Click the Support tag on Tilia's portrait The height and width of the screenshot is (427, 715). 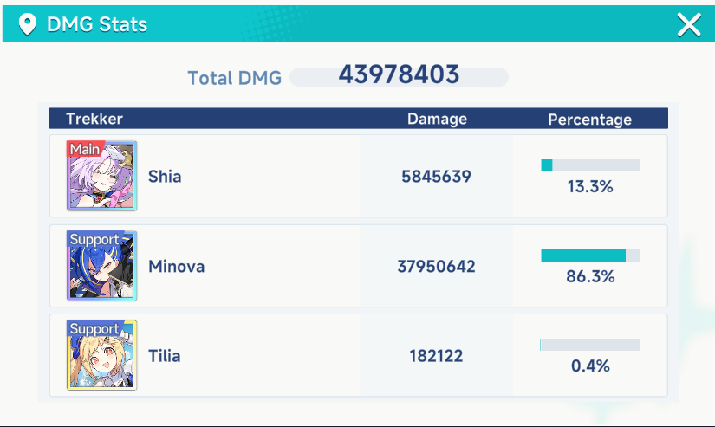[94, 329]
